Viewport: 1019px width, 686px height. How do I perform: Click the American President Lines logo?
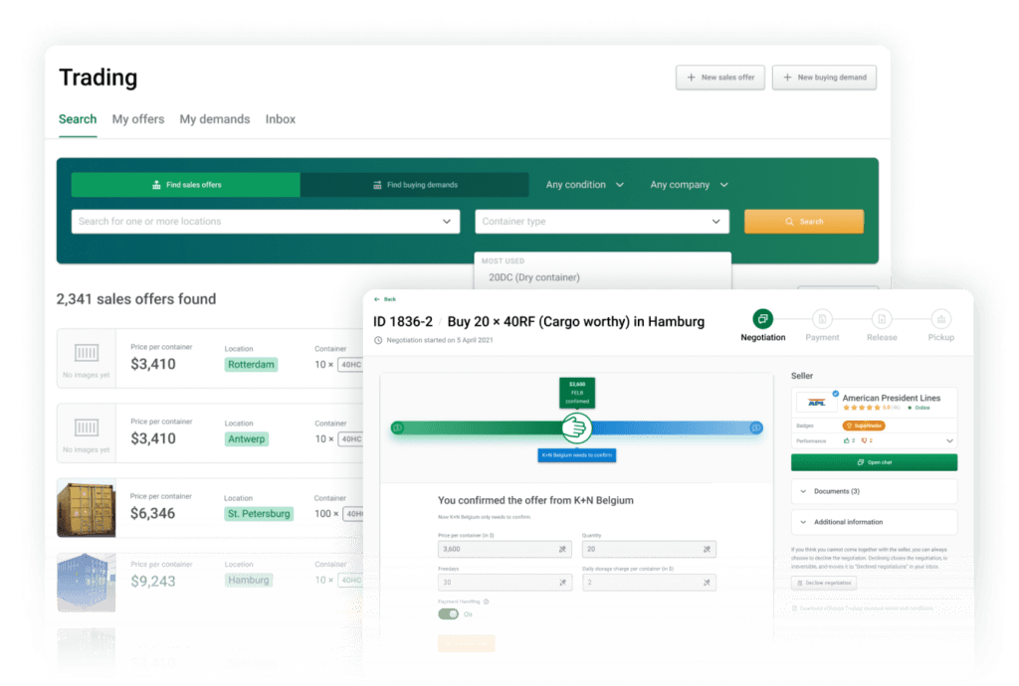[x=814, y=402]
